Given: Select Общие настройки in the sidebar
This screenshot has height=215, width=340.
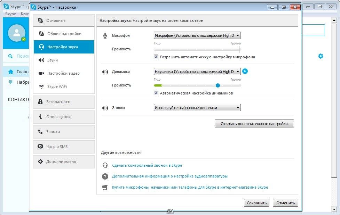Looking at the screenshot, I should (64, 34).
